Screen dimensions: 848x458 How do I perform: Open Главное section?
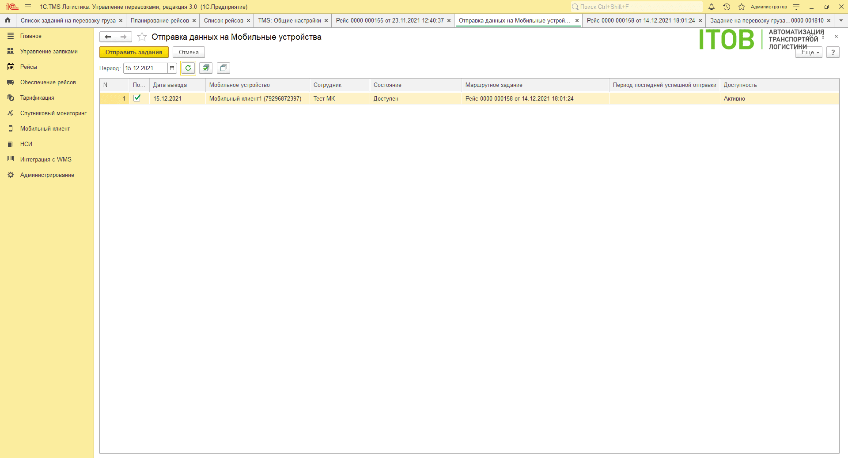pyautogui.click(x=47, y=36)
